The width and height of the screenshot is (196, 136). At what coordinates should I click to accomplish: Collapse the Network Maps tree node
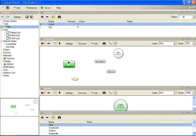point(2,41)
